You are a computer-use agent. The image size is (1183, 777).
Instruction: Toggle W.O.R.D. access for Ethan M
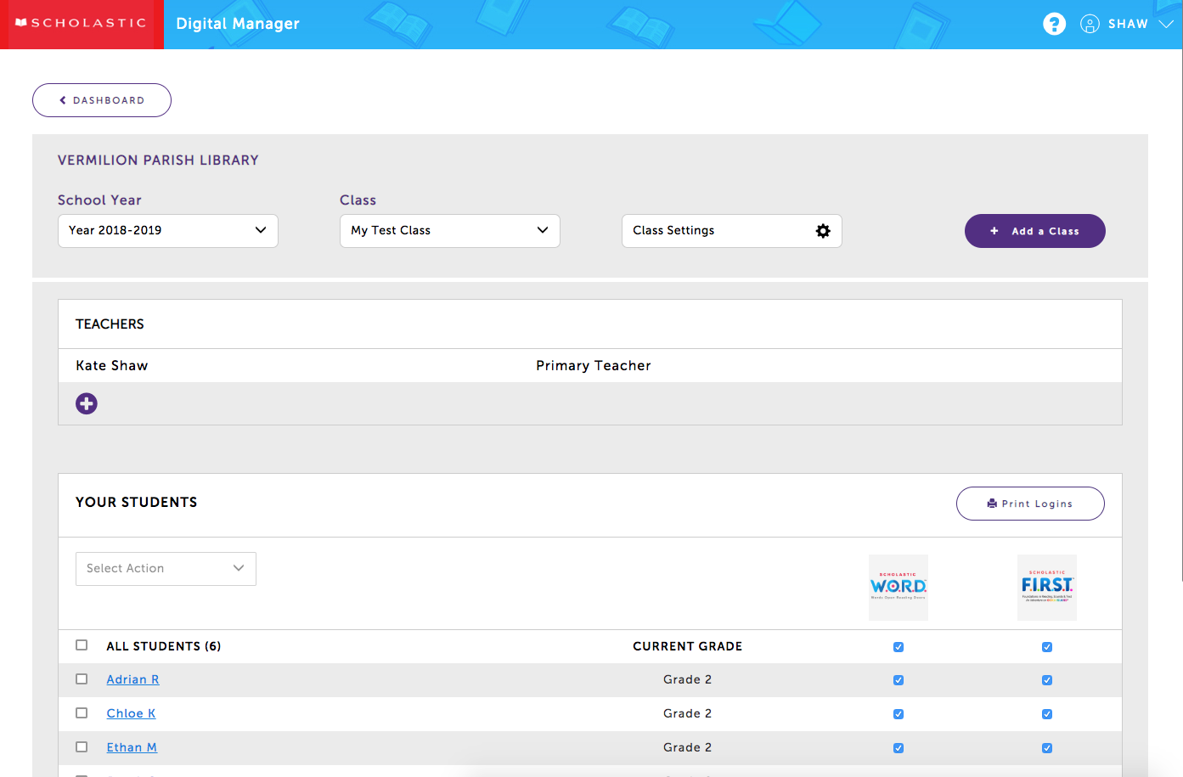click(899, 748)
